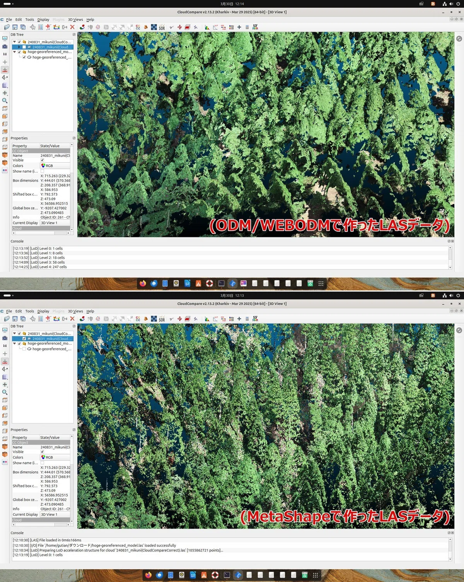Screen dimensions: 464x582
Task: Collapse the hoge-georeferenced_mo group in ODM/WEBODM window
Action: point(15,52)
